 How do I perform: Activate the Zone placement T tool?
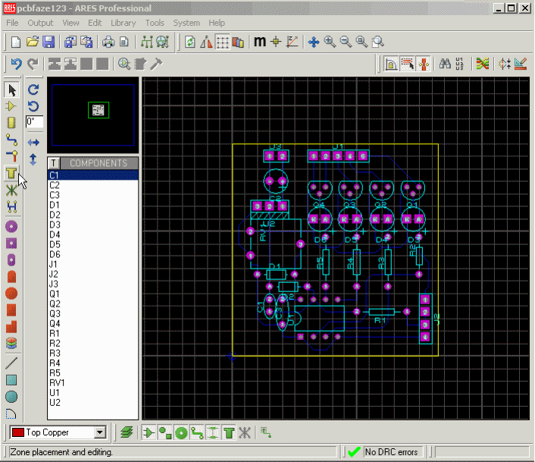tap(11, 173)
